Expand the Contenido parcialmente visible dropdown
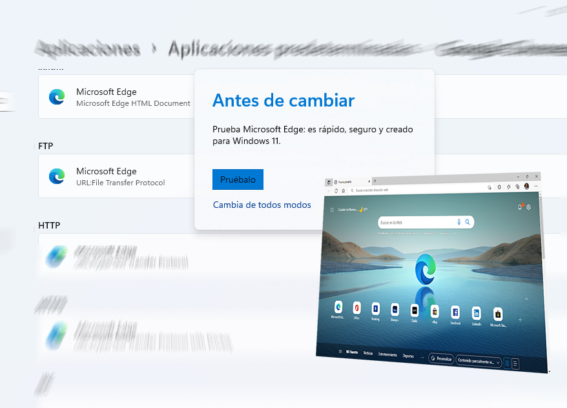Image resolution: width=567 pixels, height=408 pixels. [477, 360]
